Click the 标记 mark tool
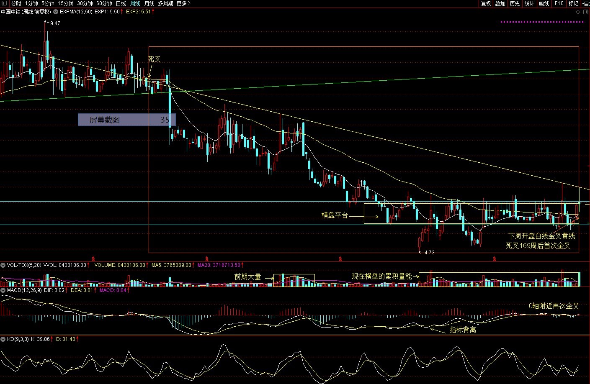Image resolution: width=590 pixels, height=384 pixels. [573, 3]
